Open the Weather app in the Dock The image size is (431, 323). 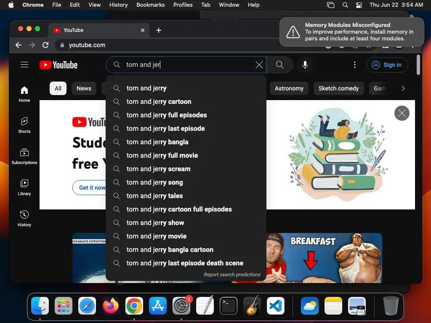tap(310, 306)
